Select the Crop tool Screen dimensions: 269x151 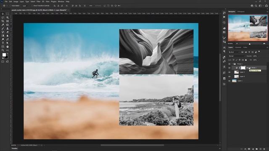pyautogui.click(x=3, y=21)
